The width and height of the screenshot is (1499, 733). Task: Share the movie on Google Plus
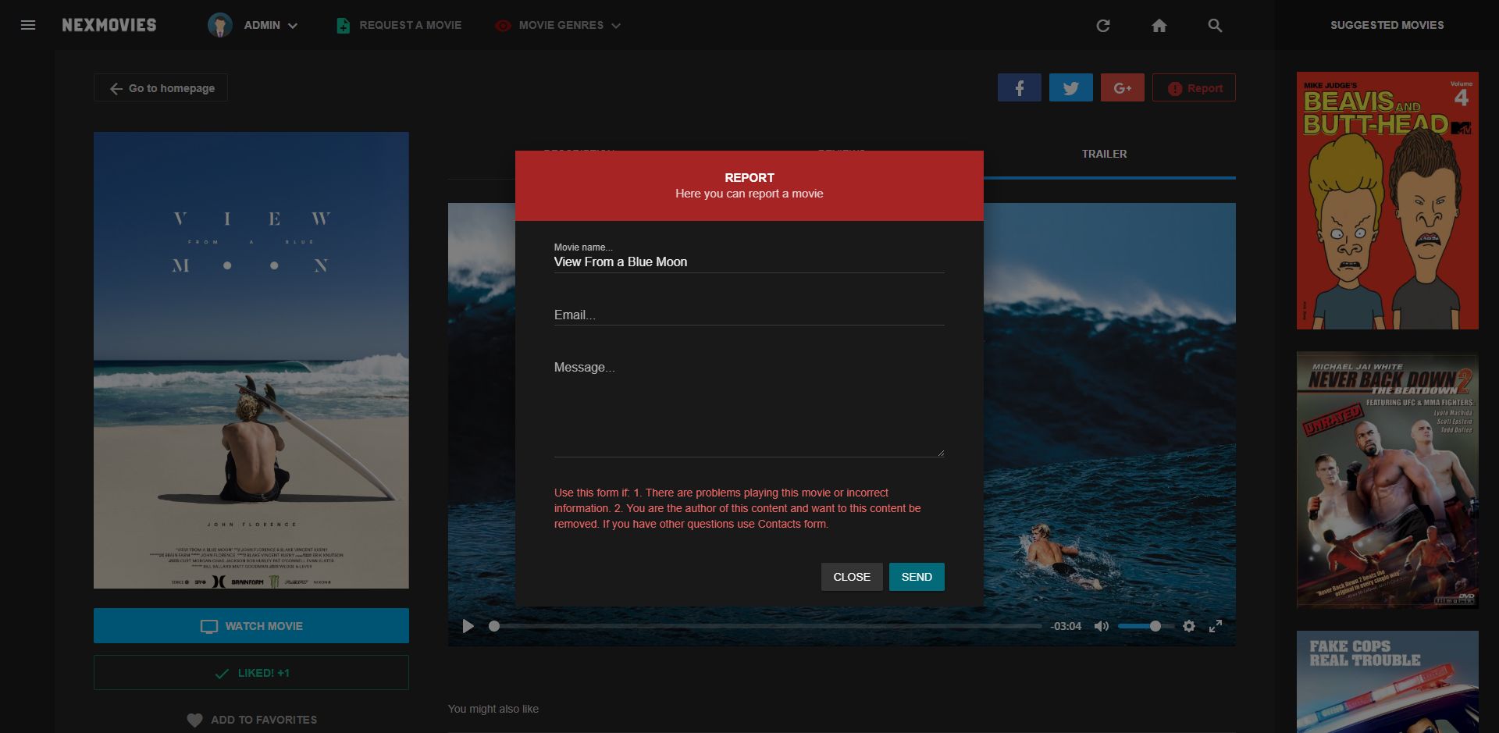tap(1123, 88)
